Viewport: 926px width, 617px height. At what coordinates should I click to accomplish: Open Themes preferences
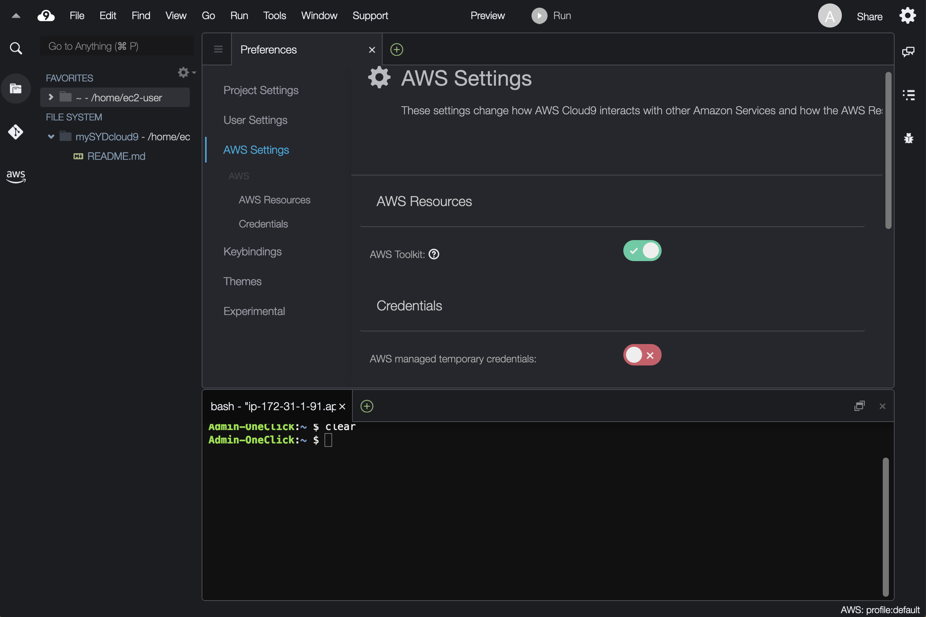242,281
